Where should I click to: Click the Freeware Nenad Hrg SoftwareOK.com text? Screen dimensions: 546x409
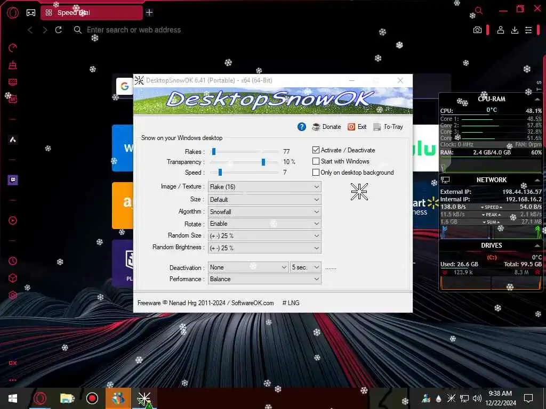click(205, 303)
